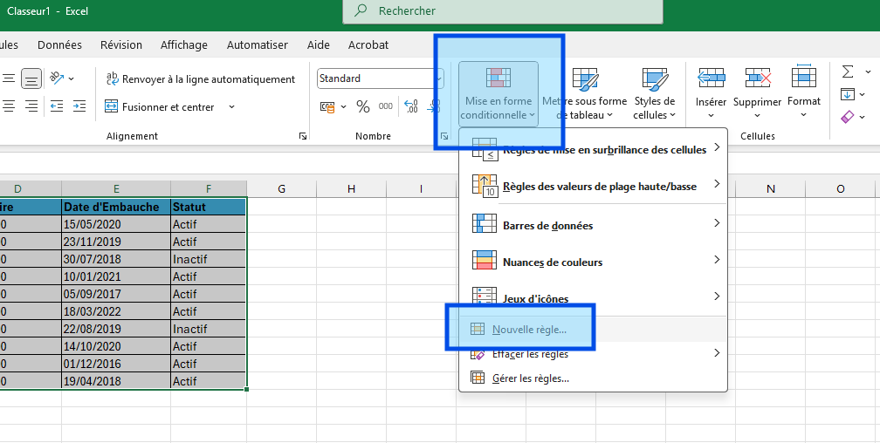Click the Format cells icon
Image resolution: width=880 pixels, height=443 pixels.
point(804,77)
